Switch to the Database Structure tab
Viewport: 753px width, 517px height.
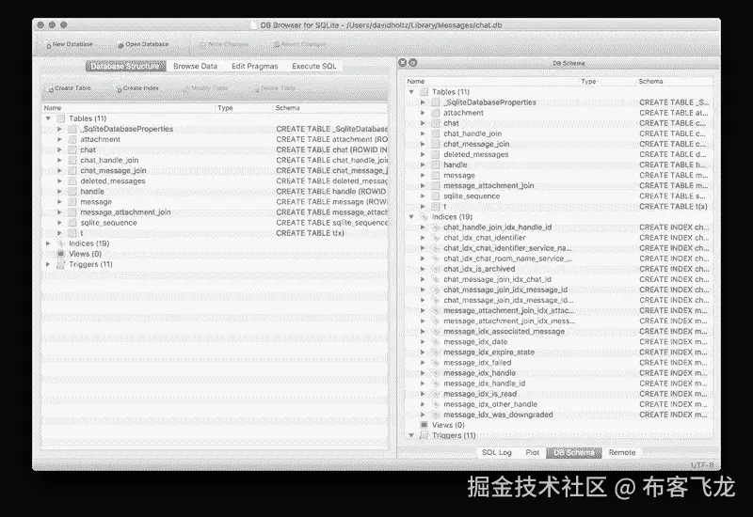click(126, 66)
